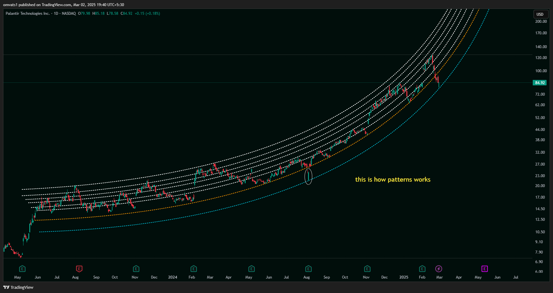Screen dimensions: 553x293
Task: Select the earnings E marker above May 2024
Action: (x=251, y=269)
